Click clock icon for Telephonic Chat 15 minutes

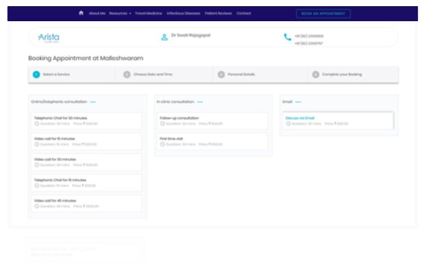(x=37, y=186)
